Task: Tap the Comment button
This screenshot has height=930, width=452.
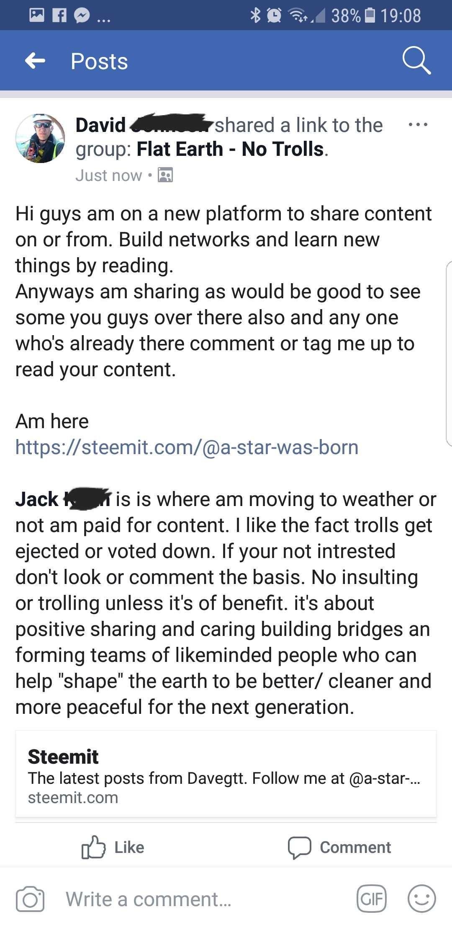Action: (x=339, y=847)
